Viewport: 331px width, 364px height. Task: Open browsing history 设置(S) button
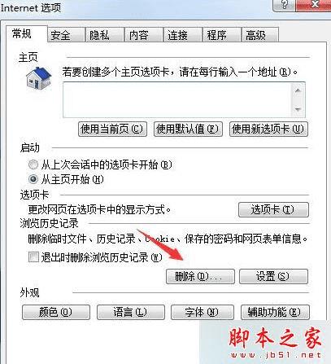[x=273, y=277]
